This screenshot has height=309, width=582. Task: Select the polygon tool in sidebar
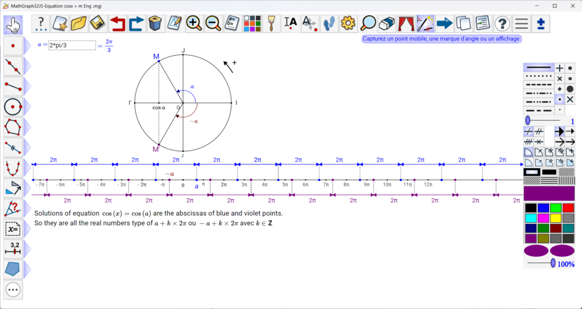[x=13, y=126]
